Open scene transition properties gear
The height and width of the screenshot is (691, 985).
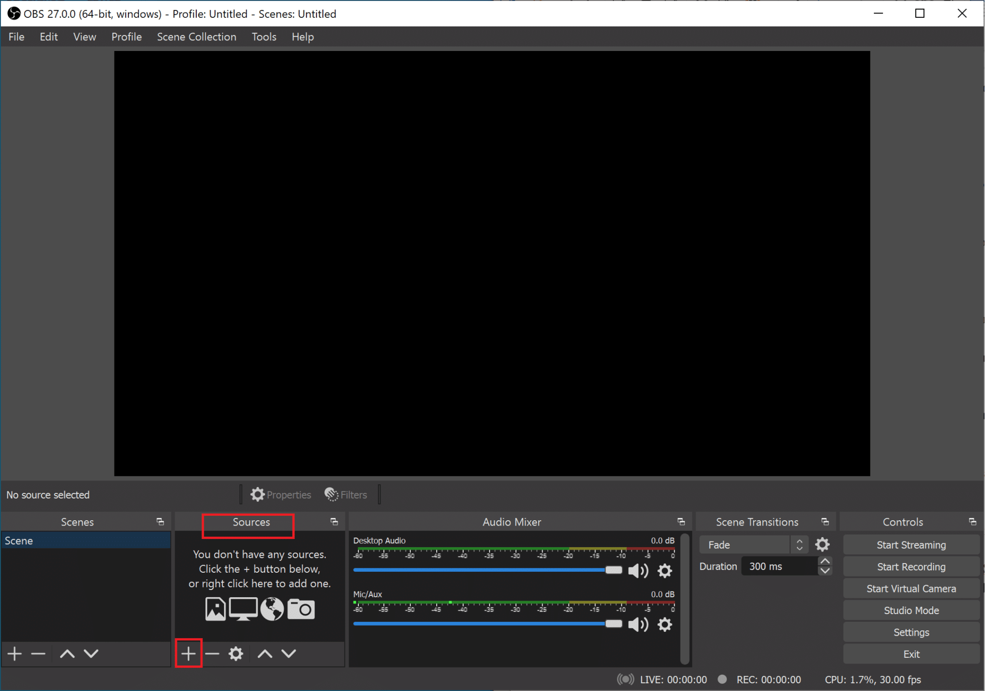822,544
